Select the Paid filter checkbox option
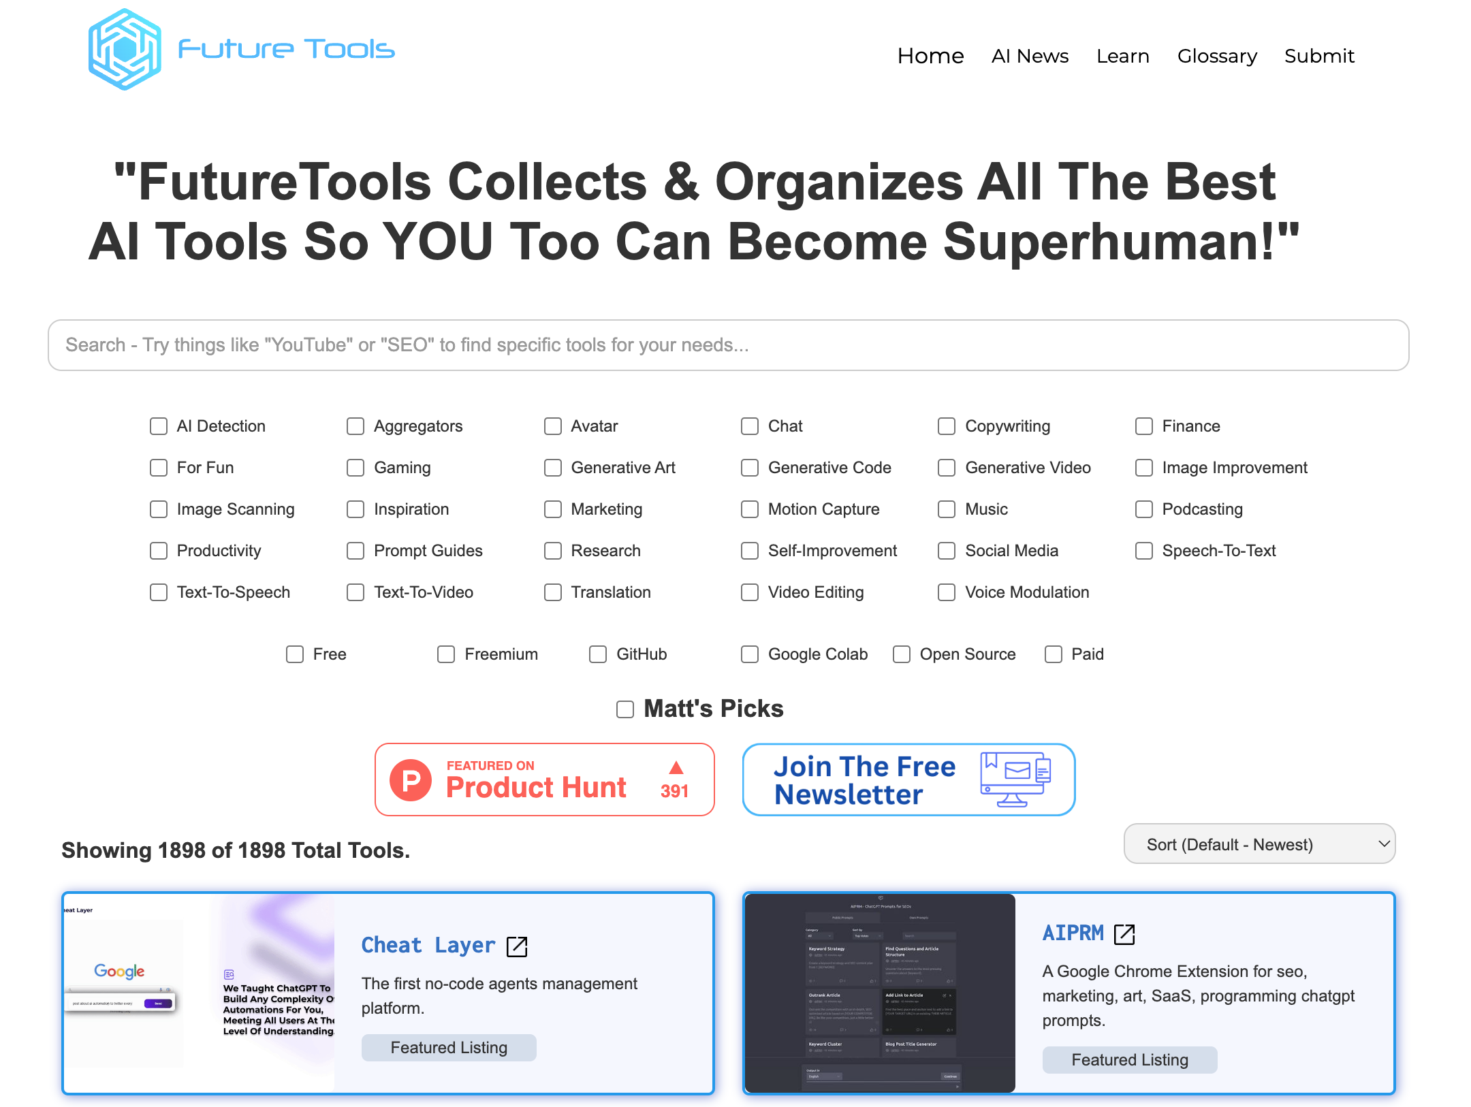1471x1107 pixels. pyautogui.click(x=1054, y=654)
